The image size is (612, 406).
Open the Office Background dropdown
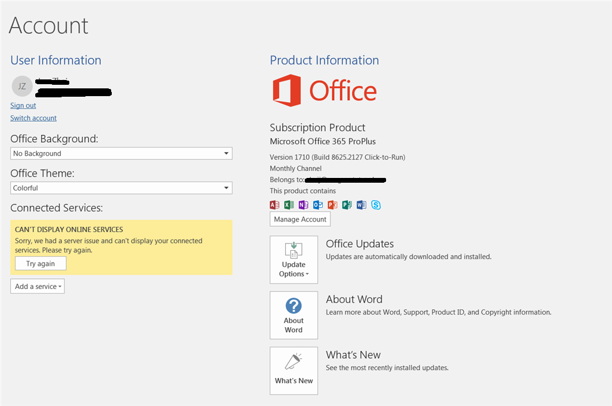coord(121,153)
